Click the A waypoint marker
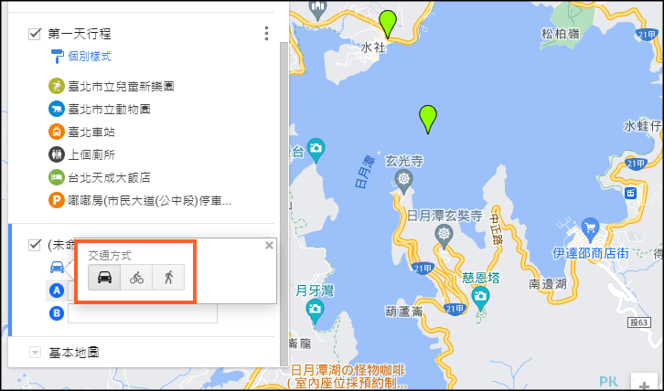This screenshot has width=664, height=391. click(x=57, y=291)
